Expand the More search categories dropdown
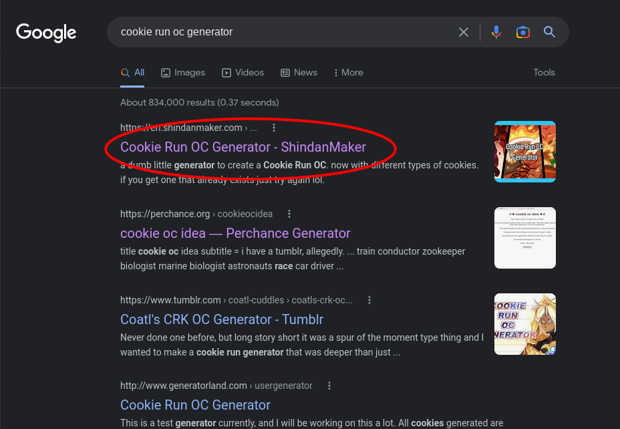 347,72
